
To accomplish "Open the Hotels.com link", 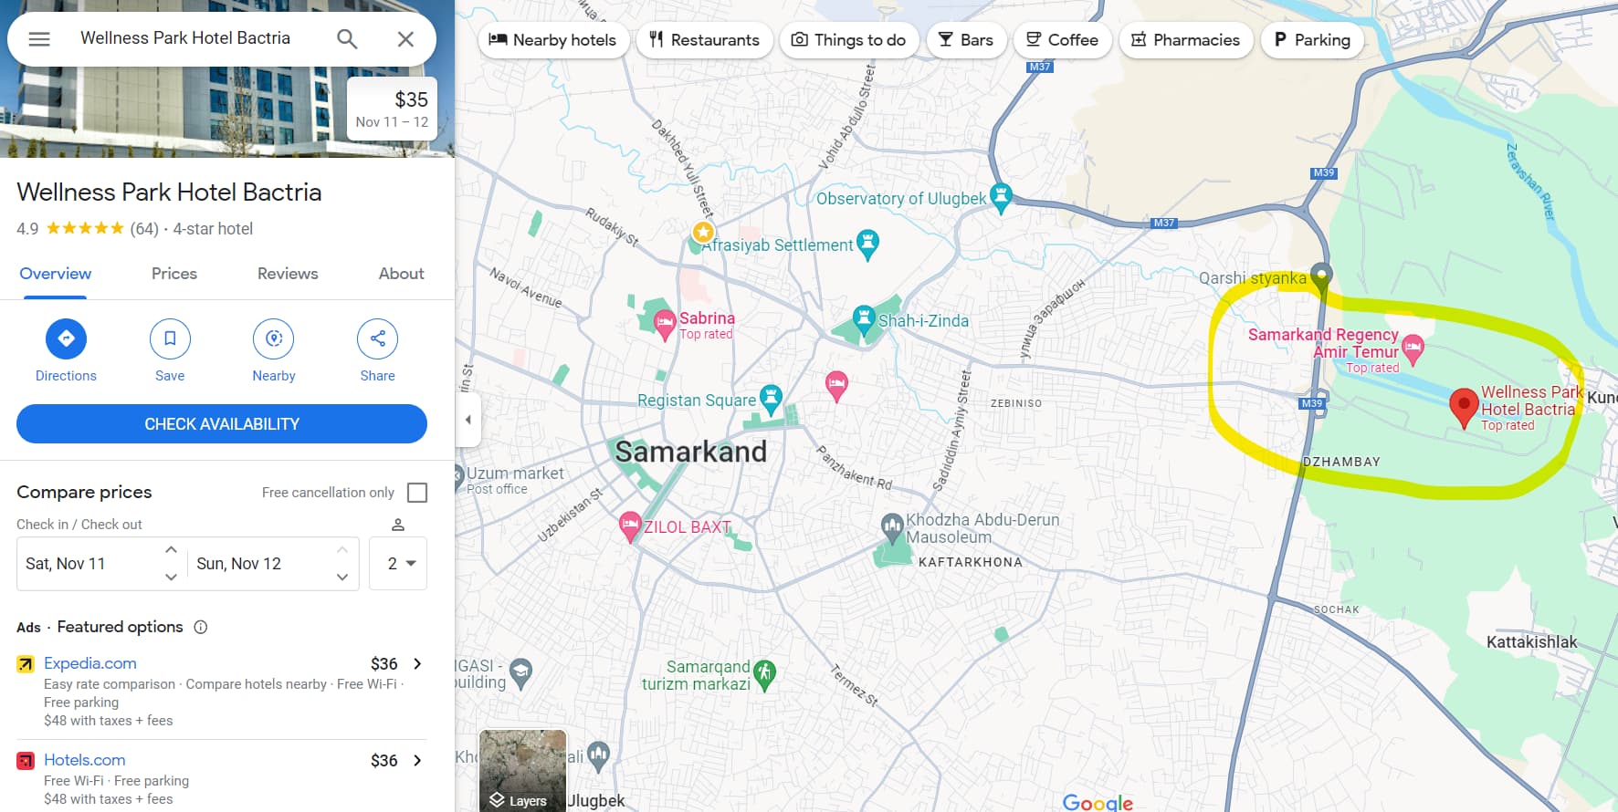I will click(85, 760).
